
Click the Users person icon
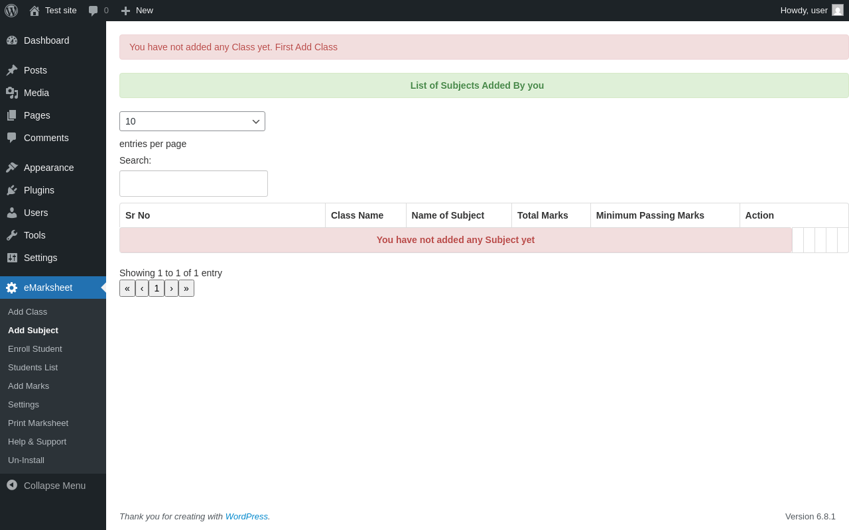tap(12, 213)
